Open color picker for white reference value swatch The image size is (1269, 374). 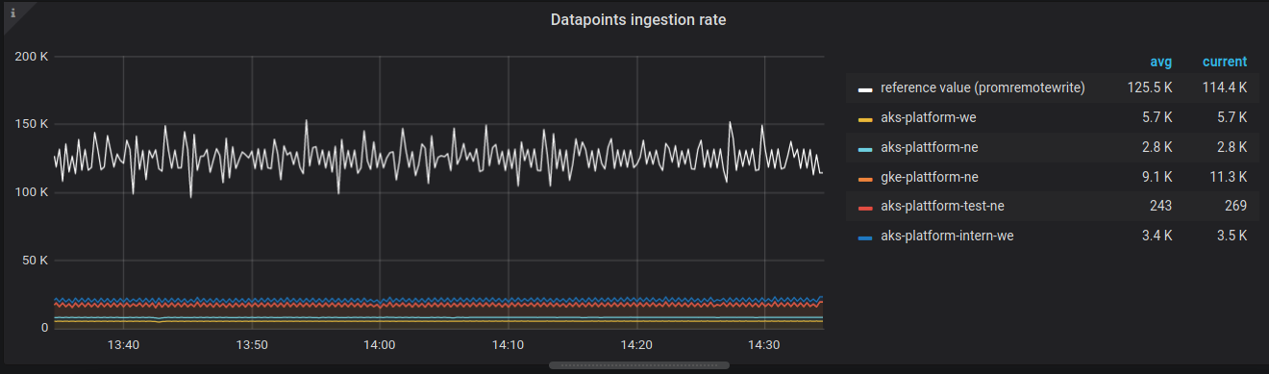[x=865, y=88]
